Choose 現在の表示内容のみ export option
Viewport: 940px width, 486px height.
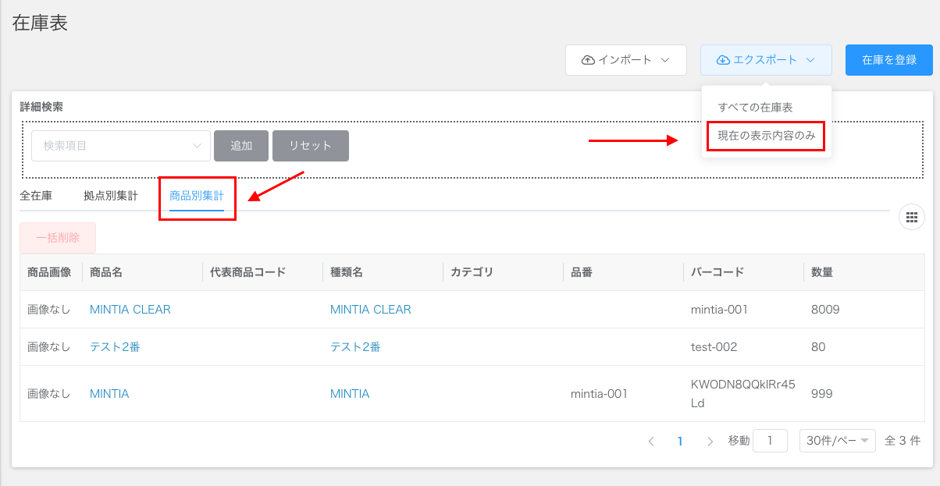point(767,136)
